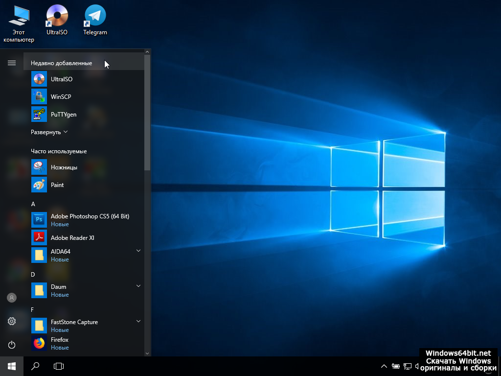This screenshot has width=501, height=376.
Task: Toggle the Start menu hamburger navigation
Action: click(x=12, y=63)
